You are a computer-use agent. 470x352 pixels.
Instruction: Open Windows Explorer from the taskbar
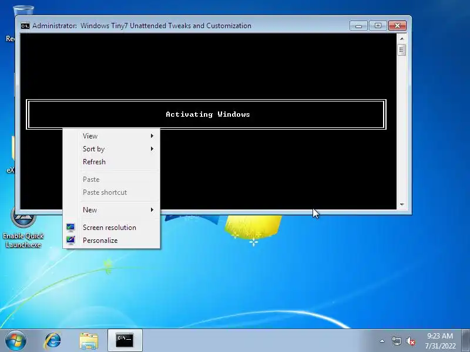click(x=89, y=341)
